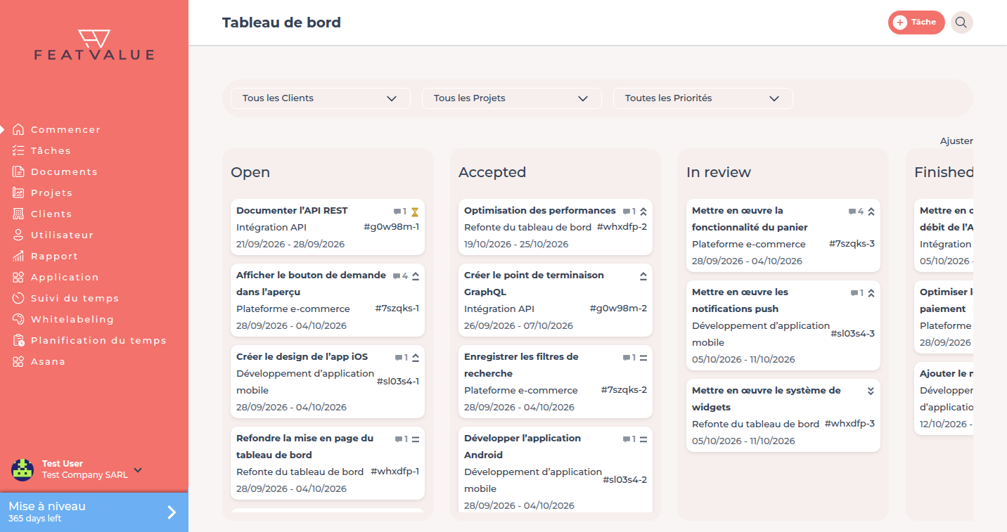
Task: Click the Planification du temps icon
Action: click(18, 340)
